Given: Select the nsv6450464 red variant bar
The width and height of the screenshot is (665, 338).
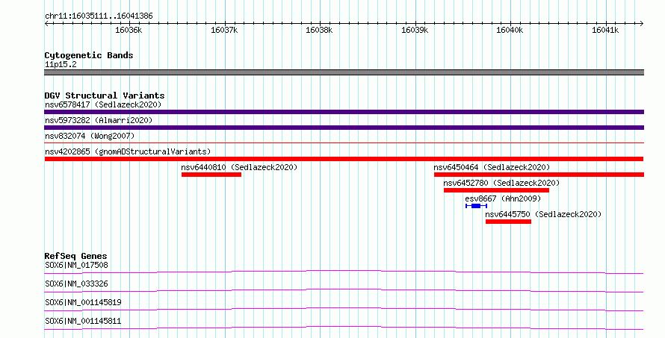Looking at the screenshot, I should pyautogui.click(x=539, y=175).
